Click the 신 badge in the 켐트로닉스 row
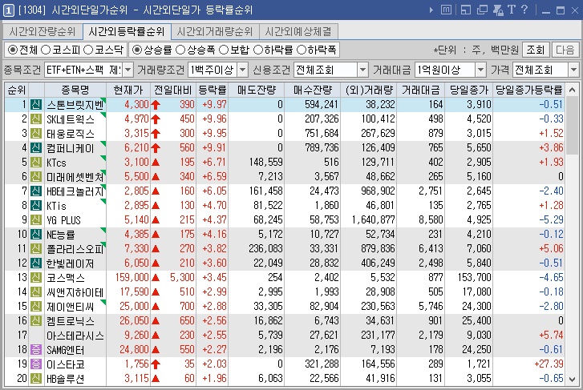Image resolution: width=583 pixels, height=390 pixels. tap(36, 320)
